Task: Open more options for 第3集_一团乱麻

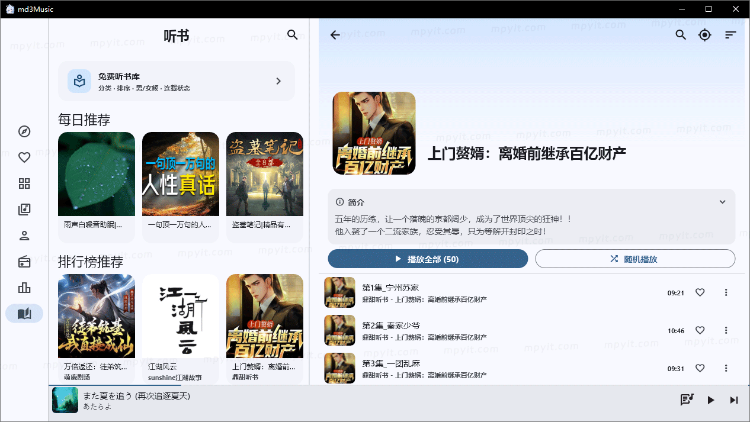Action: pos(726,368)
